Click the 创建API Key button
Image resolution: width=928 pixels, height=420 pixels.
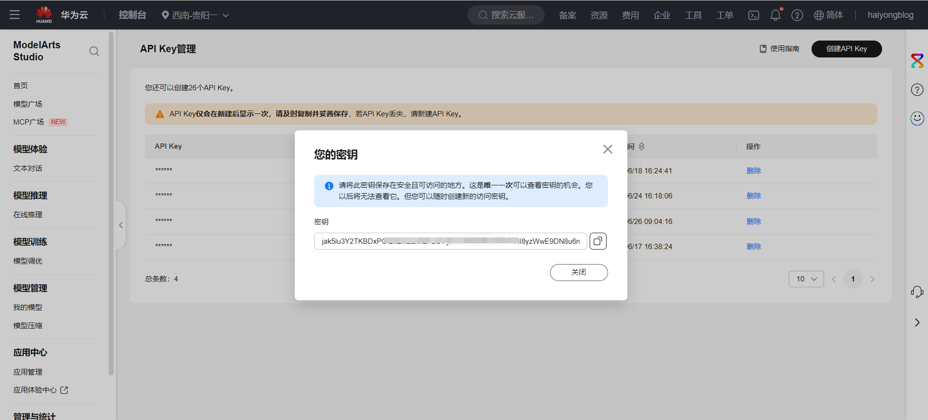coord(846,49)
